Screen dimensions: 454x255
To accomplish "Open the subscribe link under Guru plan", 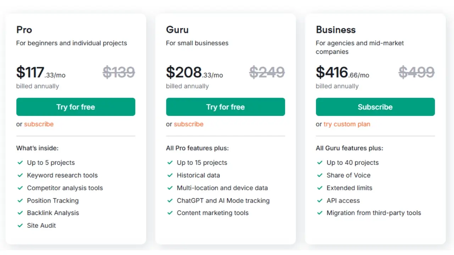I will click(189, 124).
